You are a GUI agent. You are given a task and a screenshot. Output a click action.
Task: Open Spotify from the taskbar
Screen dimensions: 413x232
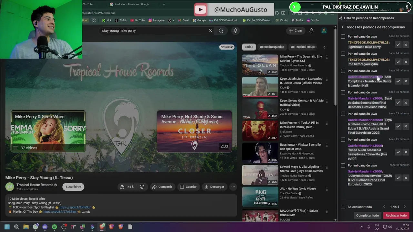(x=55, y=227)
